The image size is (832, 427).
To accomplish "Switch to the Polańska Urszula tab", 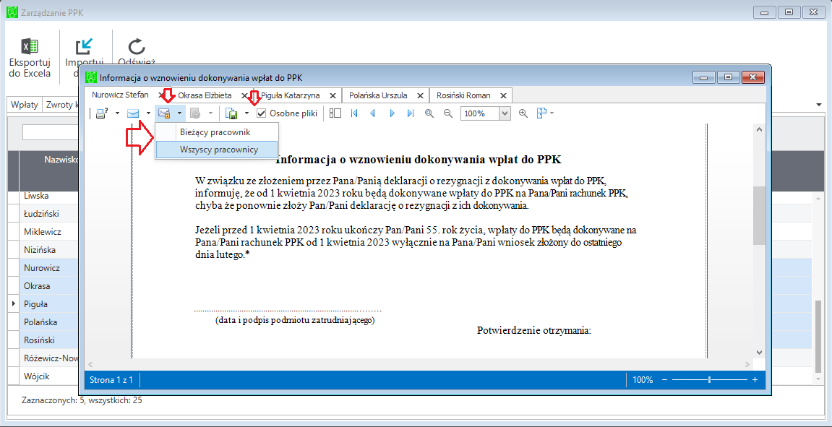I will (378, 95).
